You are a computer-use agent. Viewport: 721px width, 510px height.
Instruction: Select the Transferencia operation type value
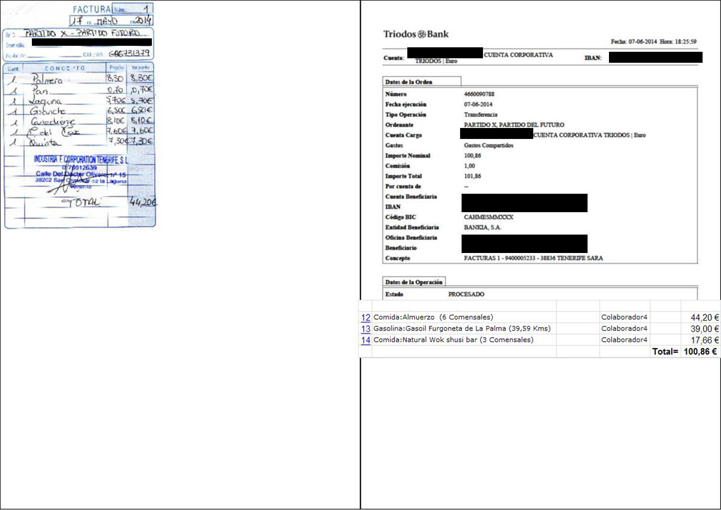coord(481,115)
